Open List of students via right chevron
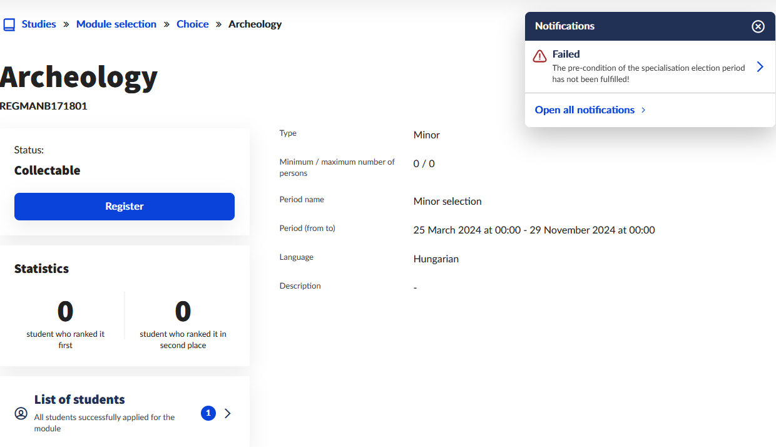This screenshot has height=447, width=776. coord(228,413)
